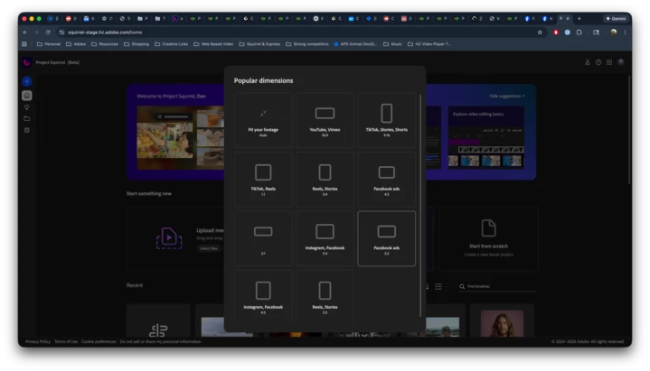Open the Terms of Use link
650x371 pixels.
[66, 341]
